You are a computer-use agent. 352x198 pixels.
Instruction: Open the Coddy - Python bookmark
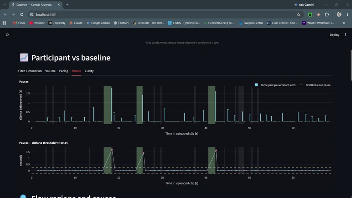(184, 23)
